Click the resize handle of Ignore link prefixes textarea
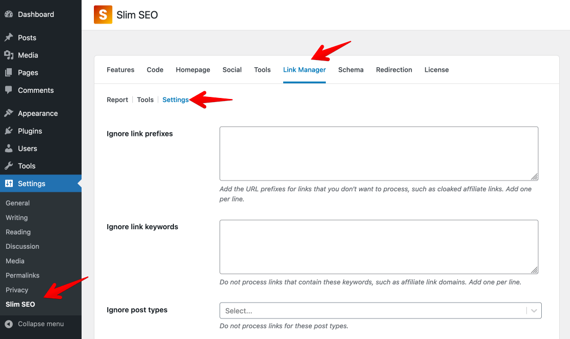 click(x=535, y=177)
